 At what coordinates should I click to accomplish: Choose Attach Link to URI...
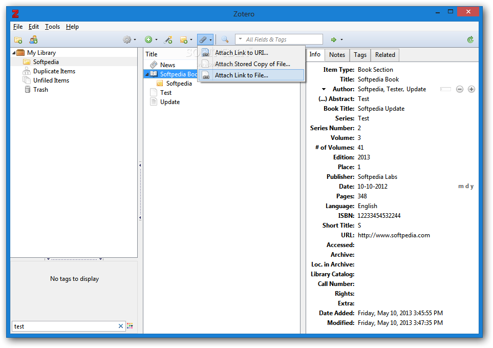(251, 53)
